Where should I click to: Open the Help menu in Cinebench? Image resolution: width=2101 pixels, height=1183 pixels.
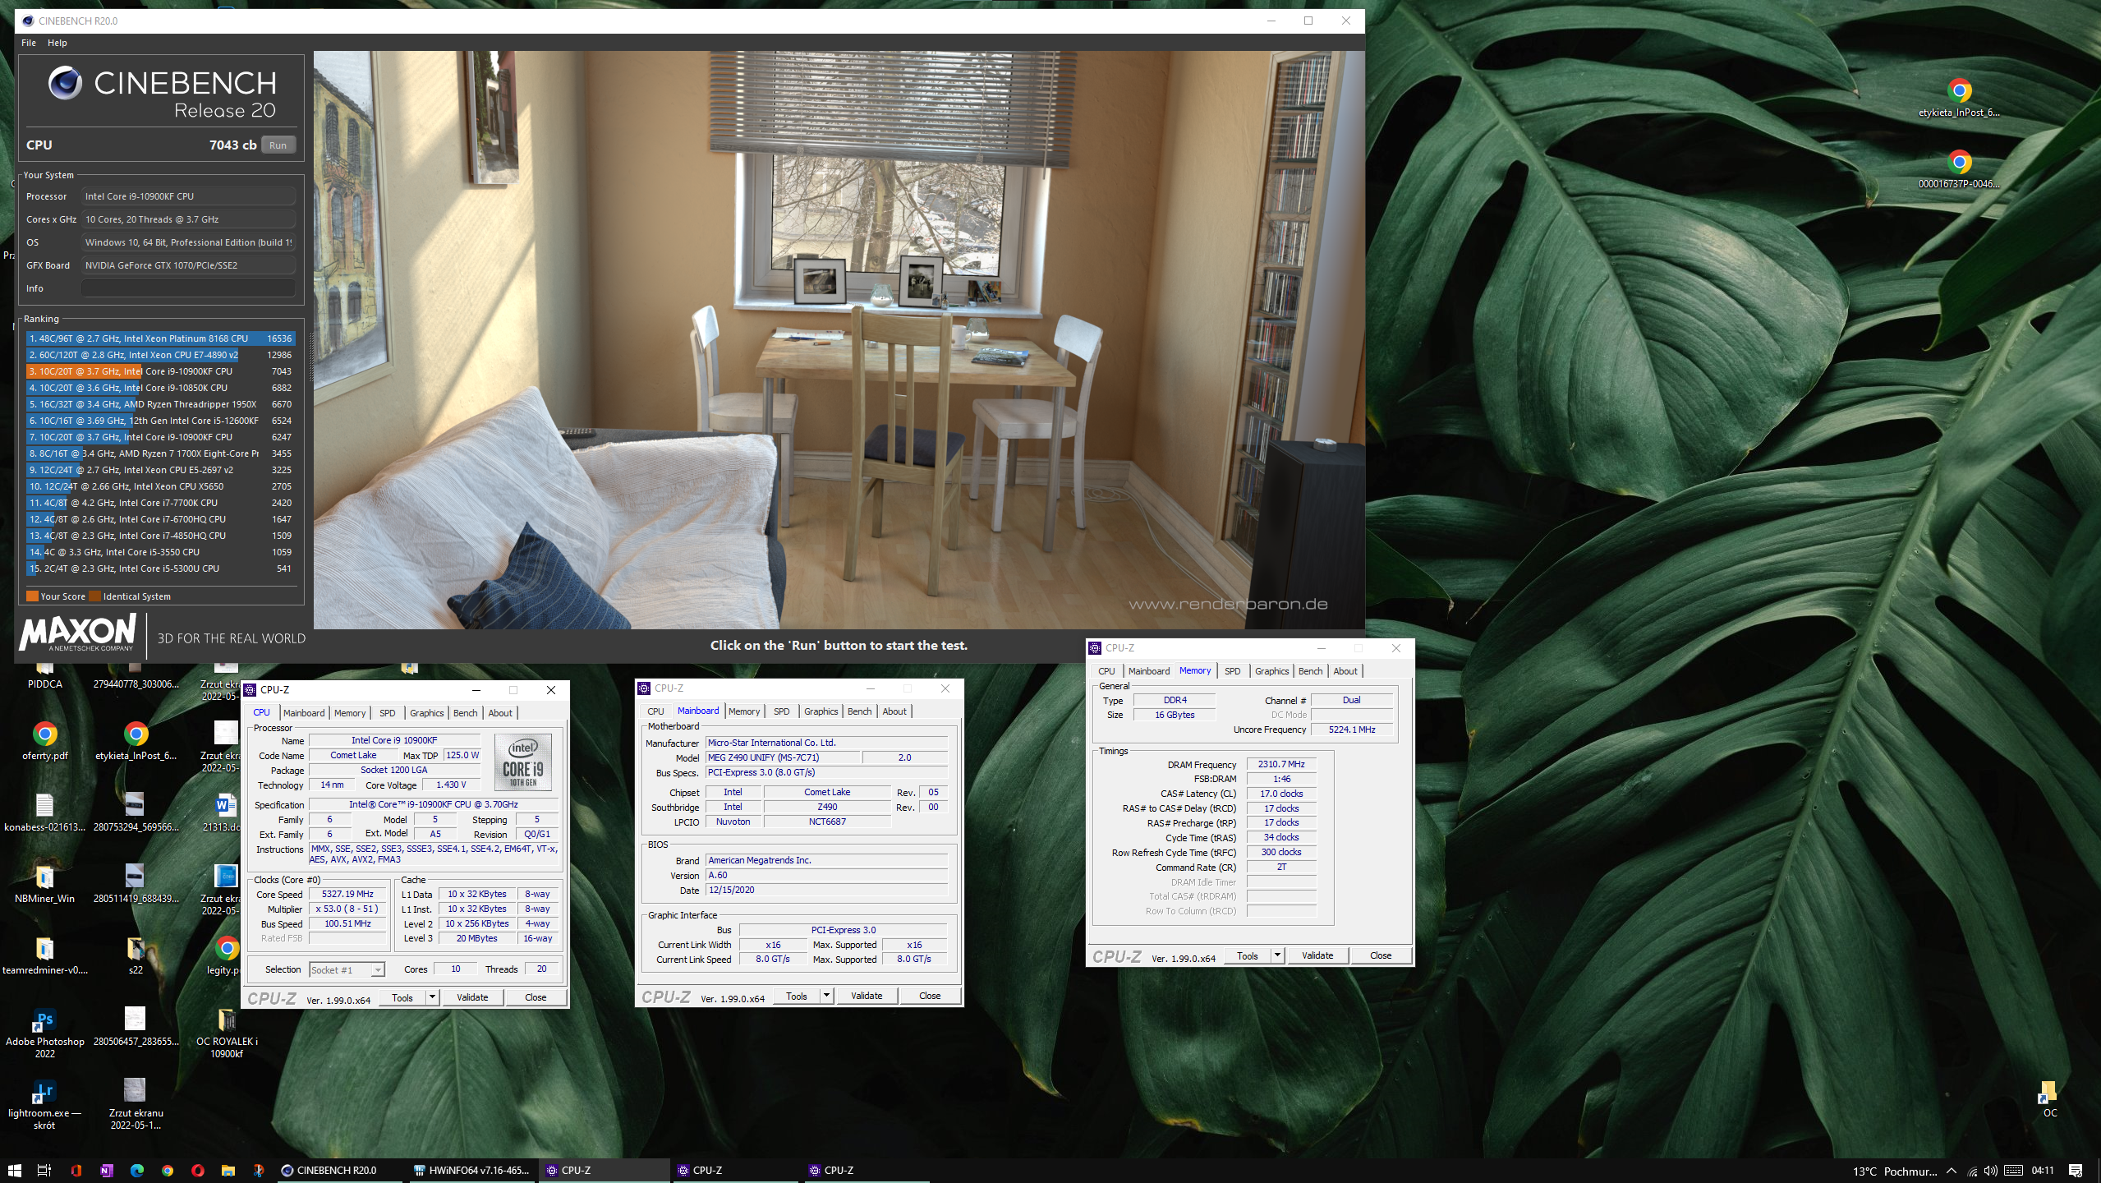(57, 43)
